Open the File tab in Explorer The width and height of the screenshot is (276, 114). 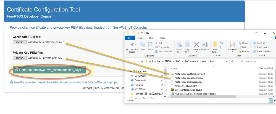(130, 38)
